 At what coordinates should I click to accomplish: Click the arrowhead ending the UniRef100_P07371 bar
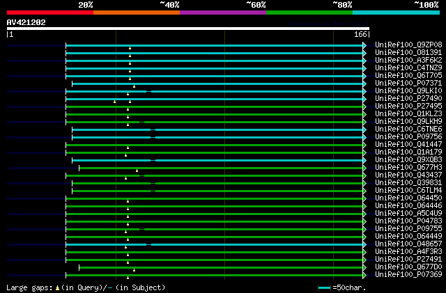click(364, 84)
